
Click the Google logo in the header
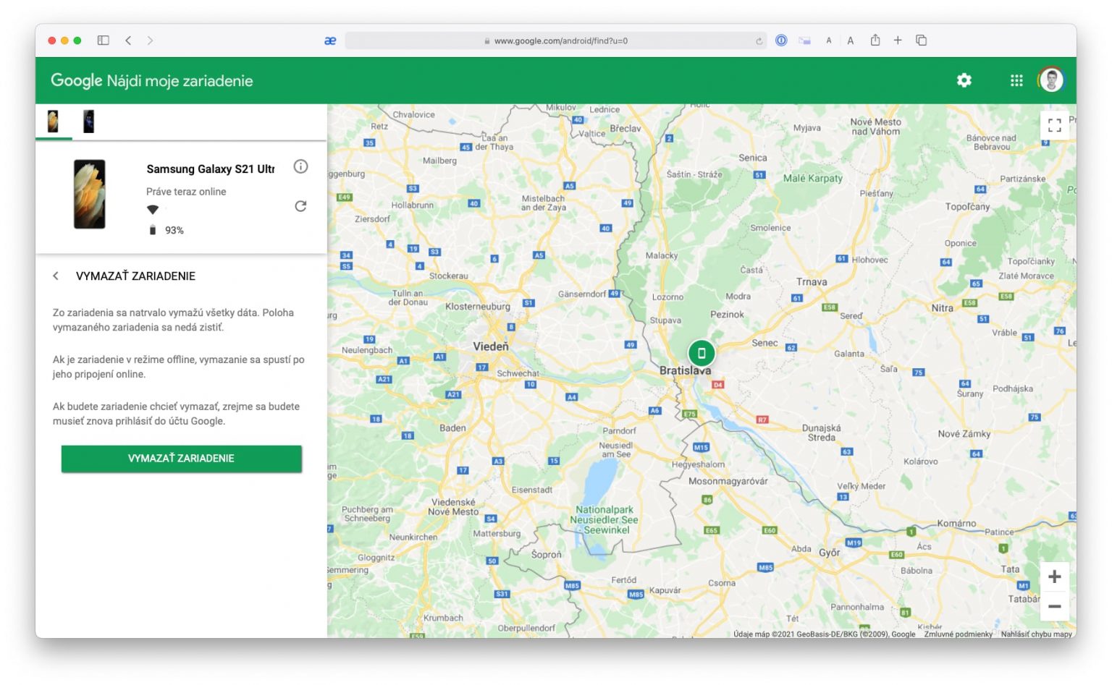pos(76,80)
